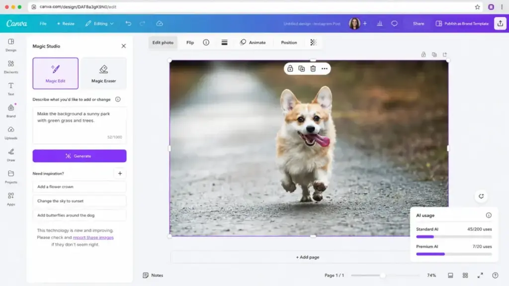Click Publish as Brand Template
Image resolution: width=509 pixels, height=286 pixels.
pos(462,23)
